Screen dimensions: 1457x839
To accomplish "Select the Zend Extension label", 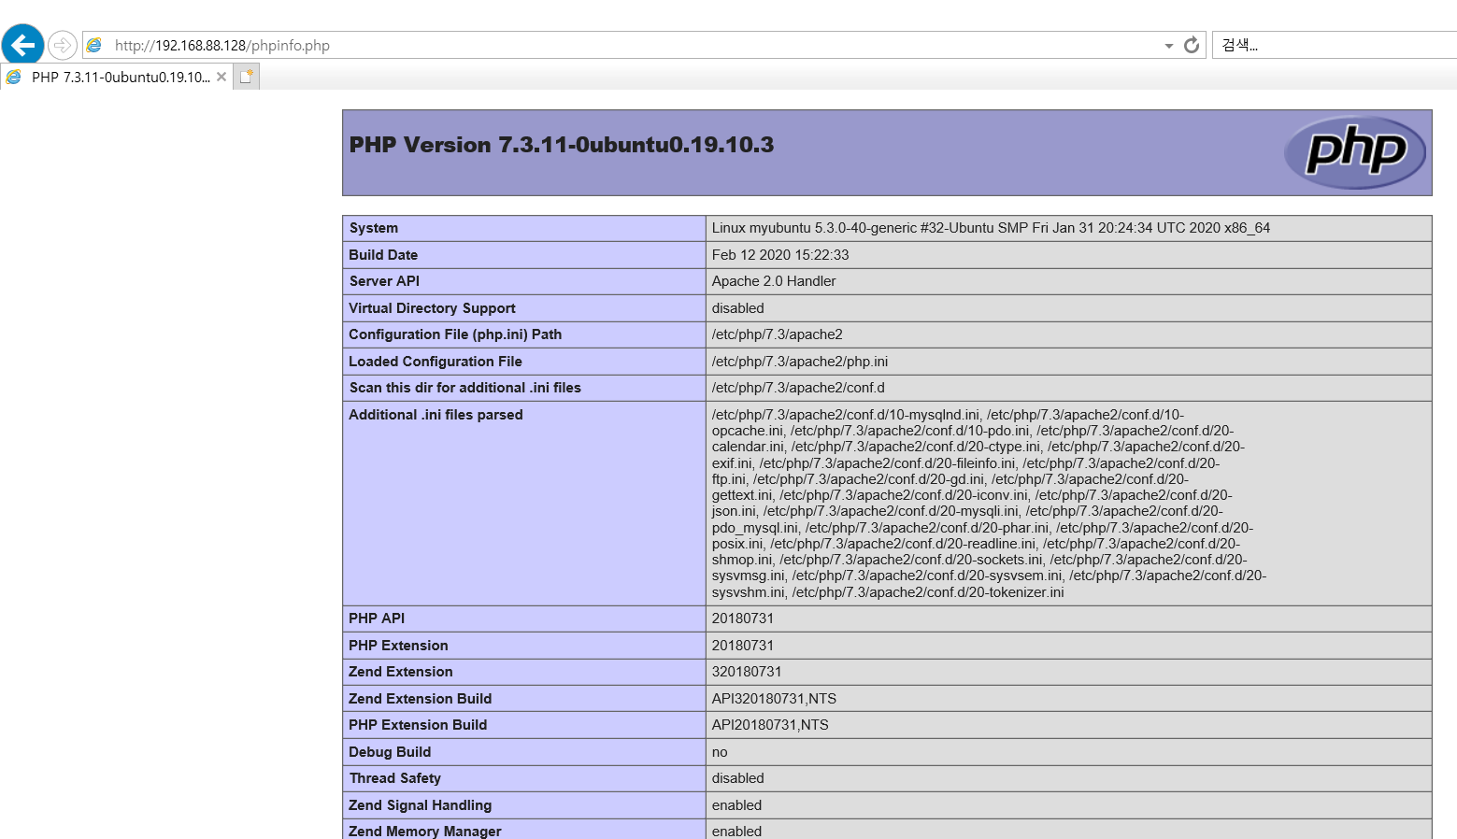I will (401, 672).
